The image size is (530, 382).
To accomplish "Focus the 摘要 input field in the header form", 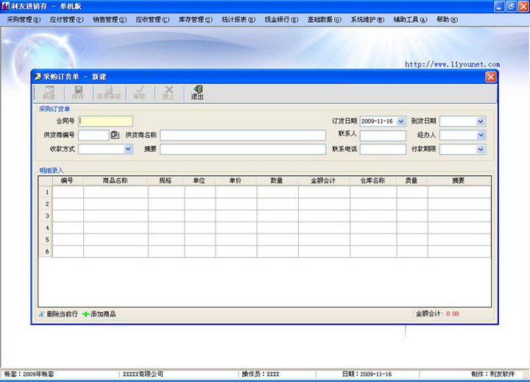I will click(243, 149).
